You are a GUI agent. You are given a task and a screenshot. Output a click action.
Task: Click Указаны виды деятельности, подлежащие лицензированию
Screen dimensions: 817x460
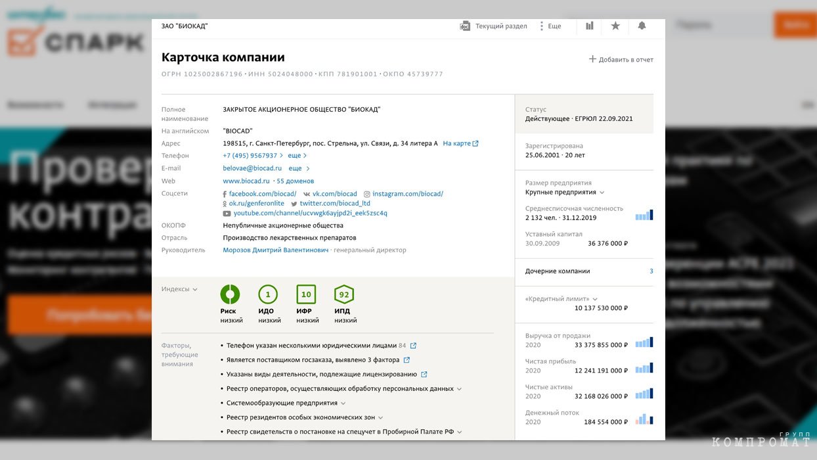pos(322,375)
